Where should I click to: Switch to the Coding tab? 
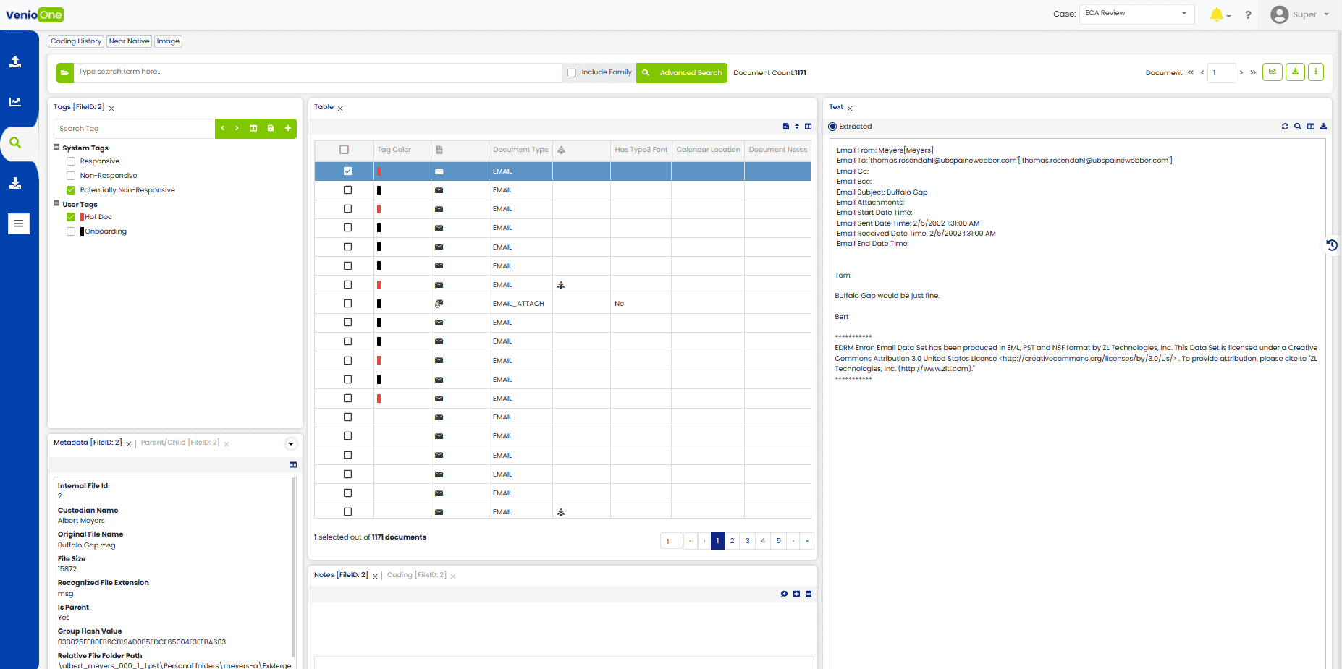(416, 575)
